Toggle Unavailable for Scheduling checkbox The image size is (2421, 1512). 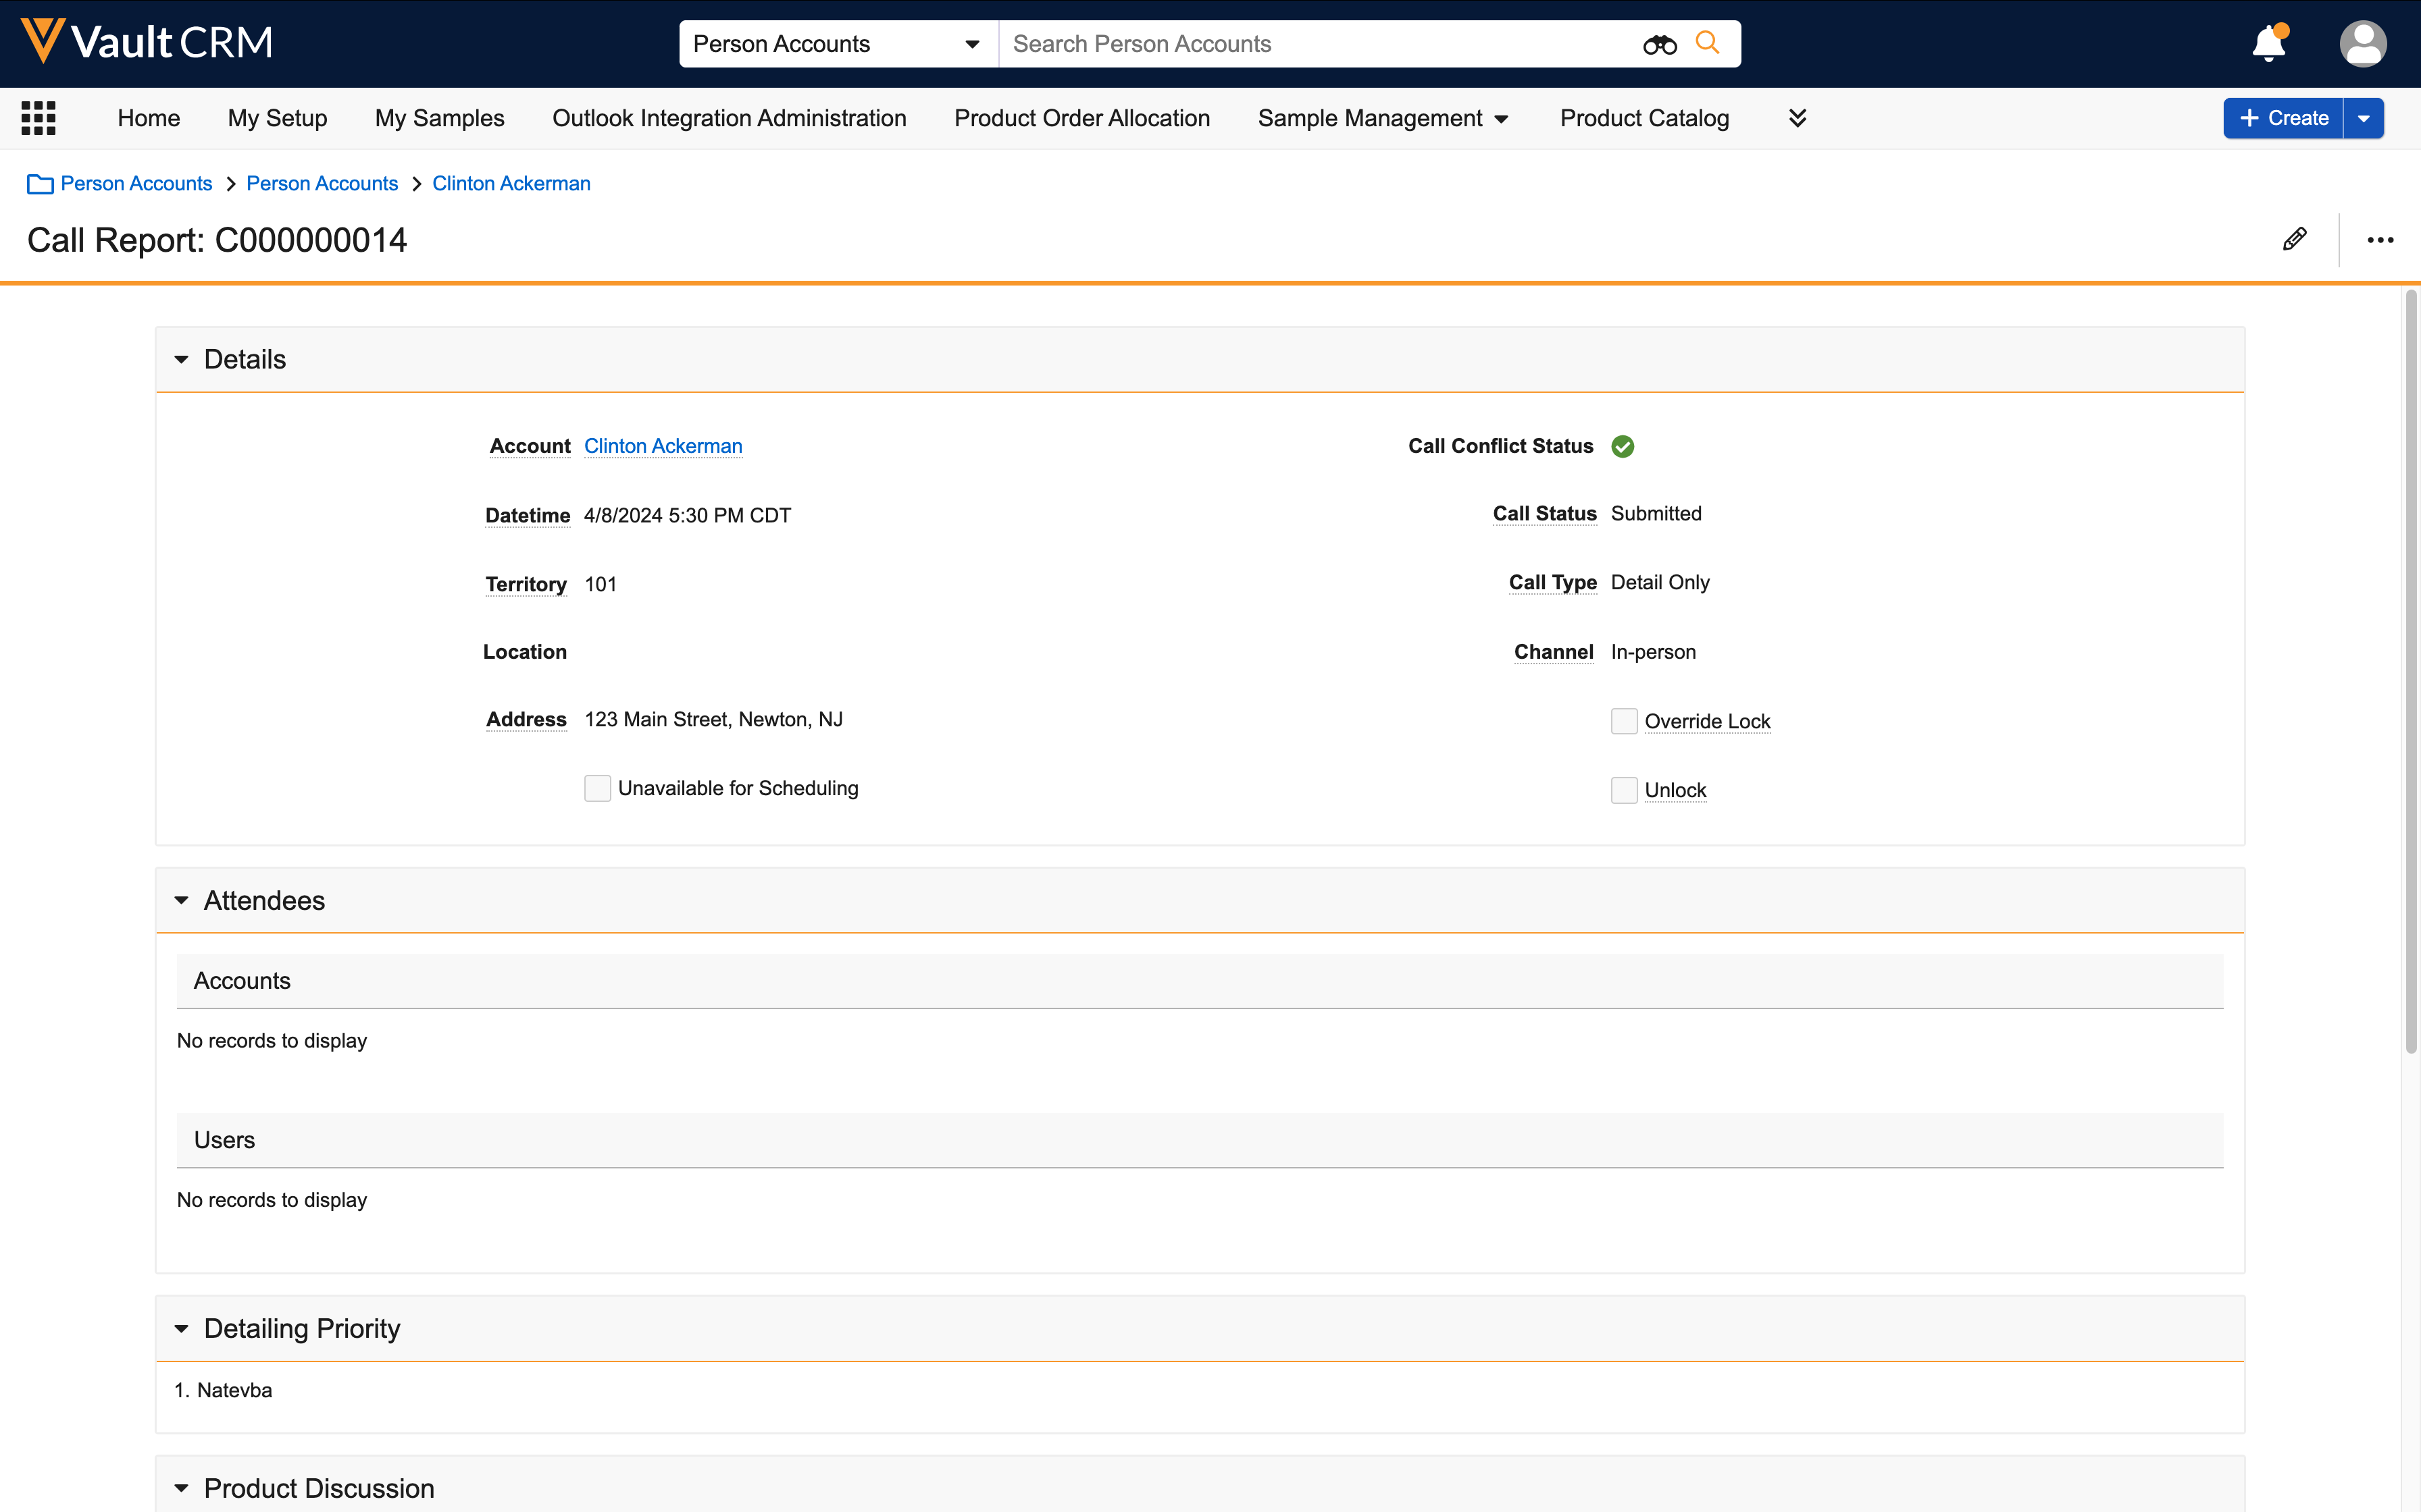click(597, 788)
